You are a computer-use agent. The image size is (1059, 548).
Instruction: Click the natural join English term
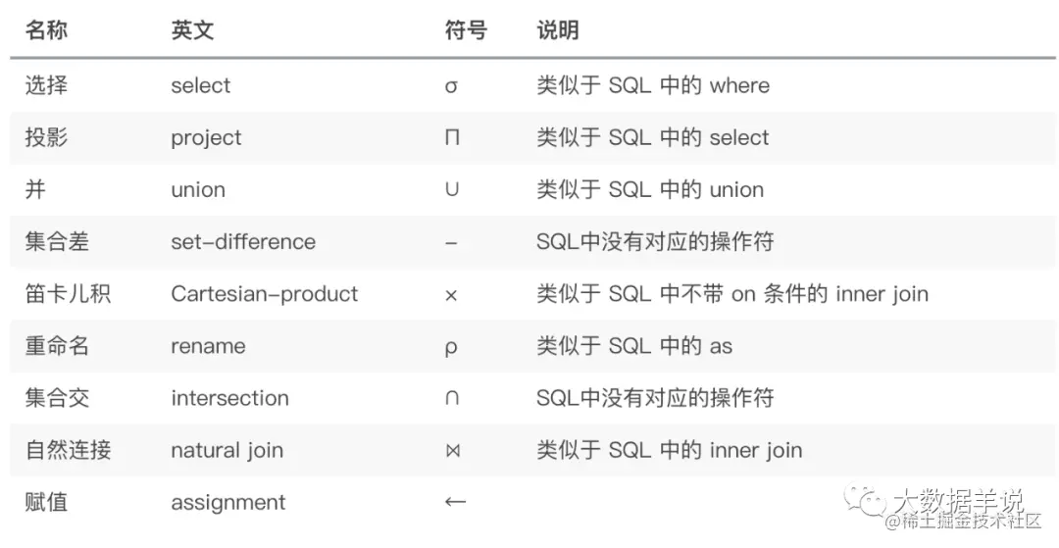pos(227,450)
